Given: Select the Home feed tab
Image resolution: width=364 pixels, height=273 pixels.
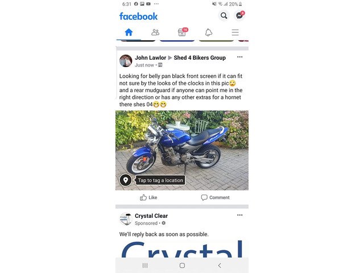Looking at the screenshot, I should click(x=129, y=32).
